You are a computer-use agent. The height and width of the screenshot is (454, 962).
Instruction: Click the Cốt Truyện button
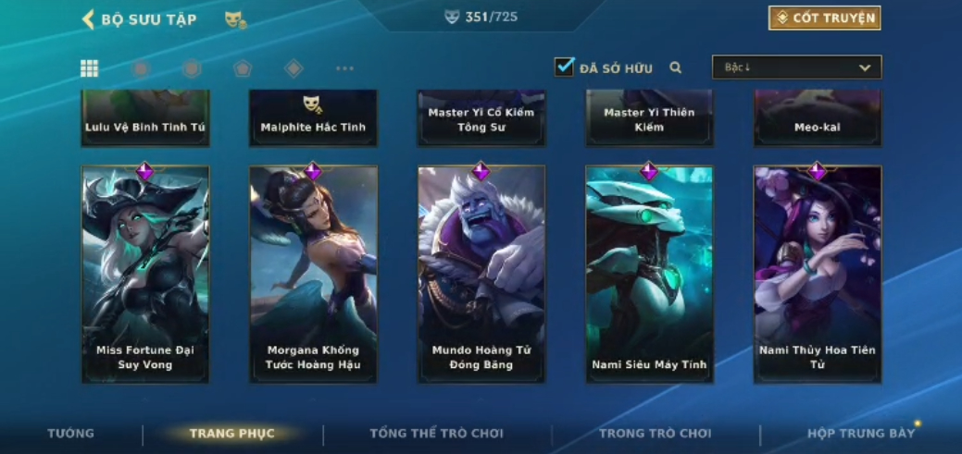tap(825, 18)
